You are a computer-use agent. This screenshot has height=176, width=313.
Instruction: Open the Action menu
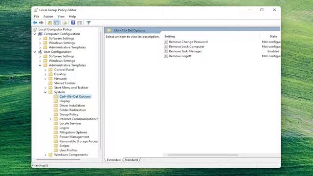(x=48, y=16)
